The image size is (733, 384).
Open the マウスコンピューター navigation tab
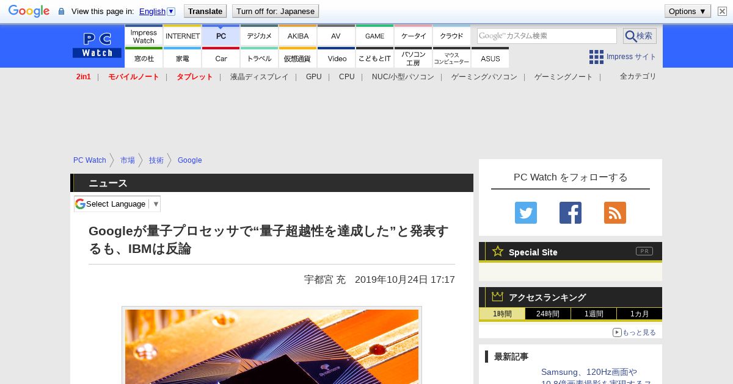coord(452,58)
